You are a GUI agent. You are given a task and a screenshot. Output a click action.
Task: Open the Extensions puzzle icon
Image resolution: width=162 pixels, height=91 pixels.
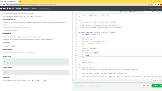click(158, 5)
